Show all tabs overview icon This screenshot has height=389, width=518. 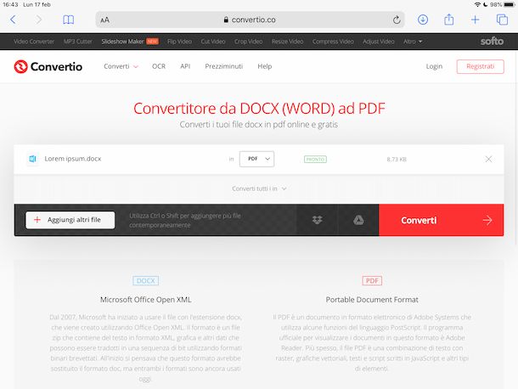(x=502, y=20)
